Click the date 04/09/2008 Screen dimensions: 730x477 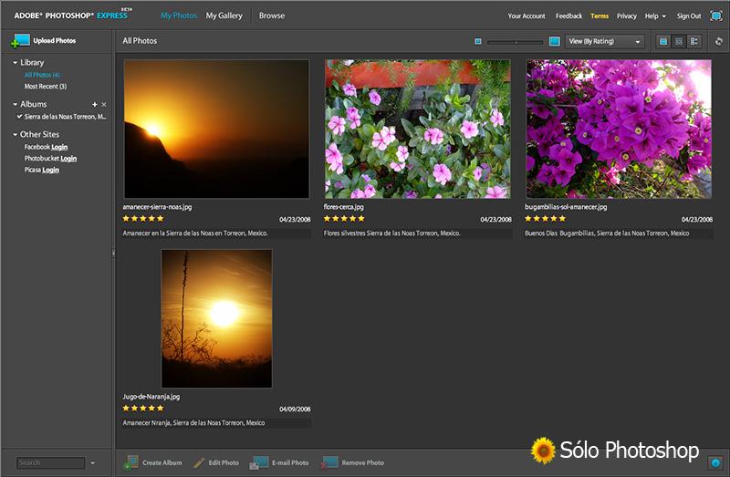[x=295, y=410]
